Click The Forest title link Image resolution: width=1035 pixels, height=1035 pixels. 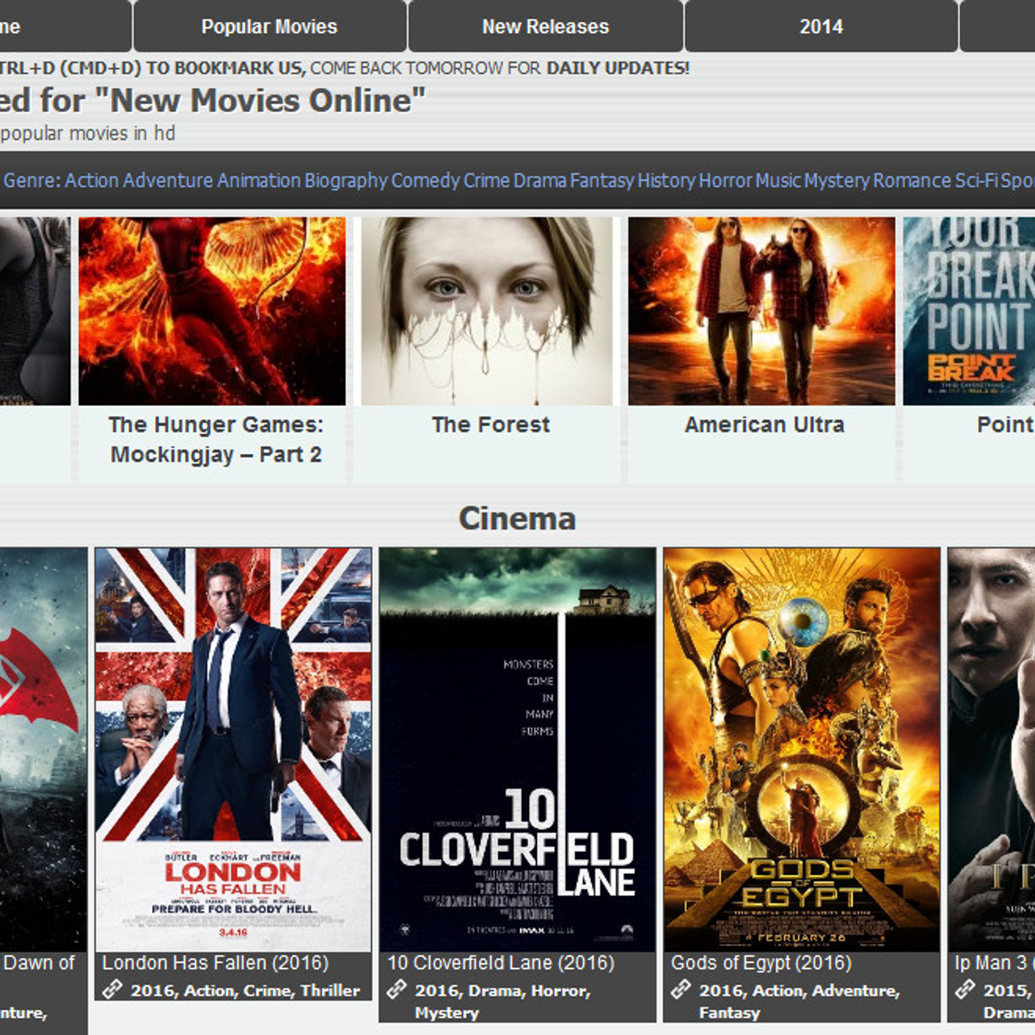click(491, 425)
